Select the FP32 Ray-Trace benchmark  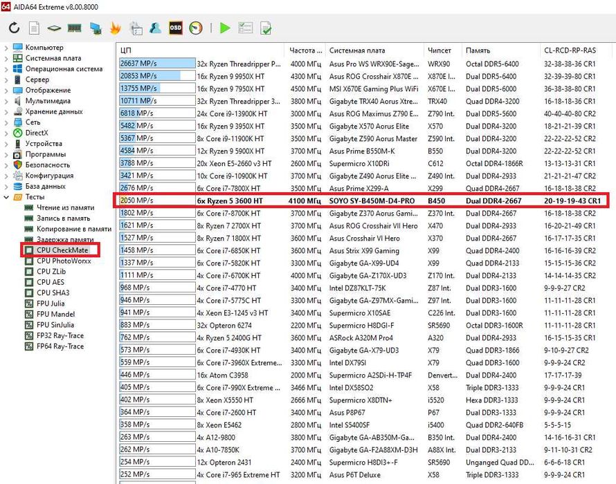[60, 335]
